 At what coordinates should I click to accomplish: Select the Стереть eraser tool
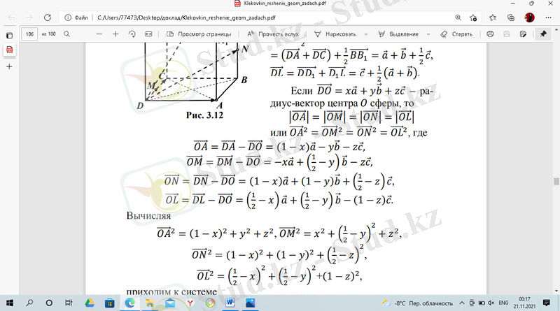[456, 34]
